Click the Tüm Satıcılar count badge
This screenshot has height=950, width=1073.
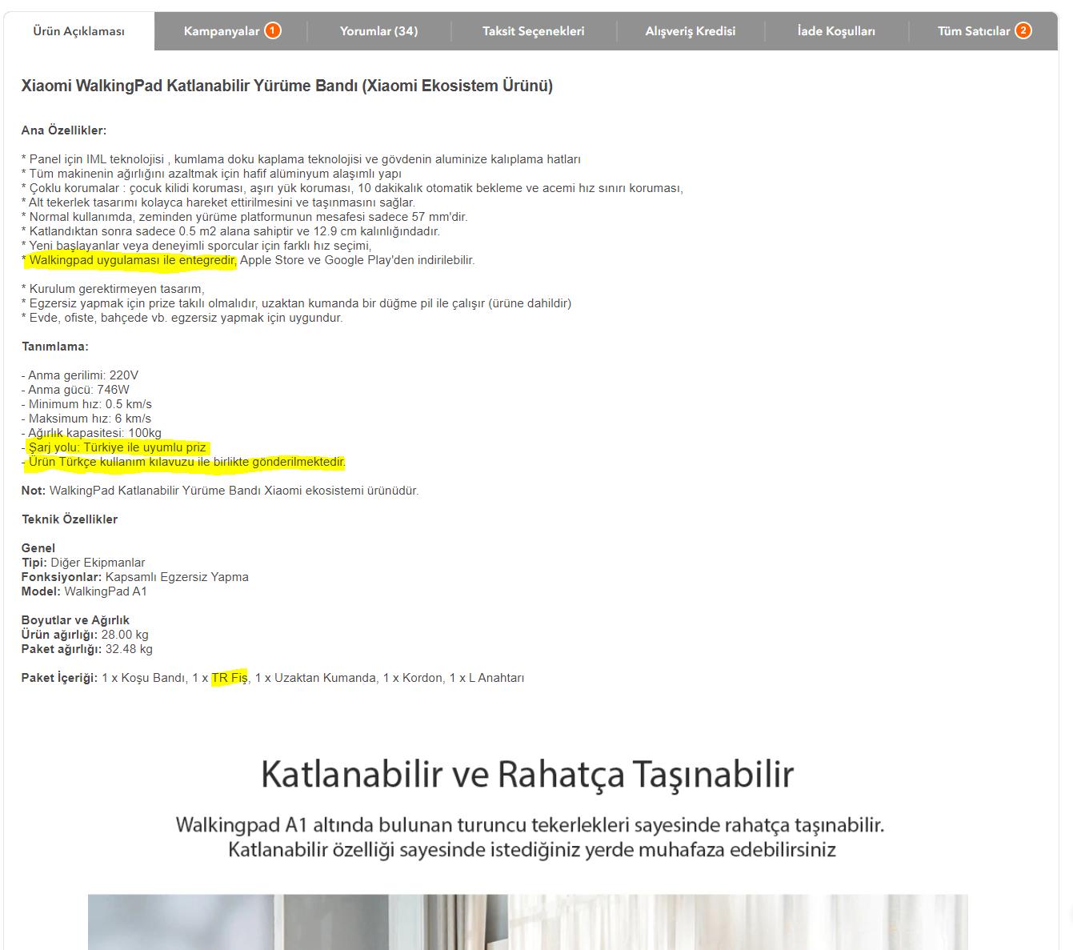1023,31
